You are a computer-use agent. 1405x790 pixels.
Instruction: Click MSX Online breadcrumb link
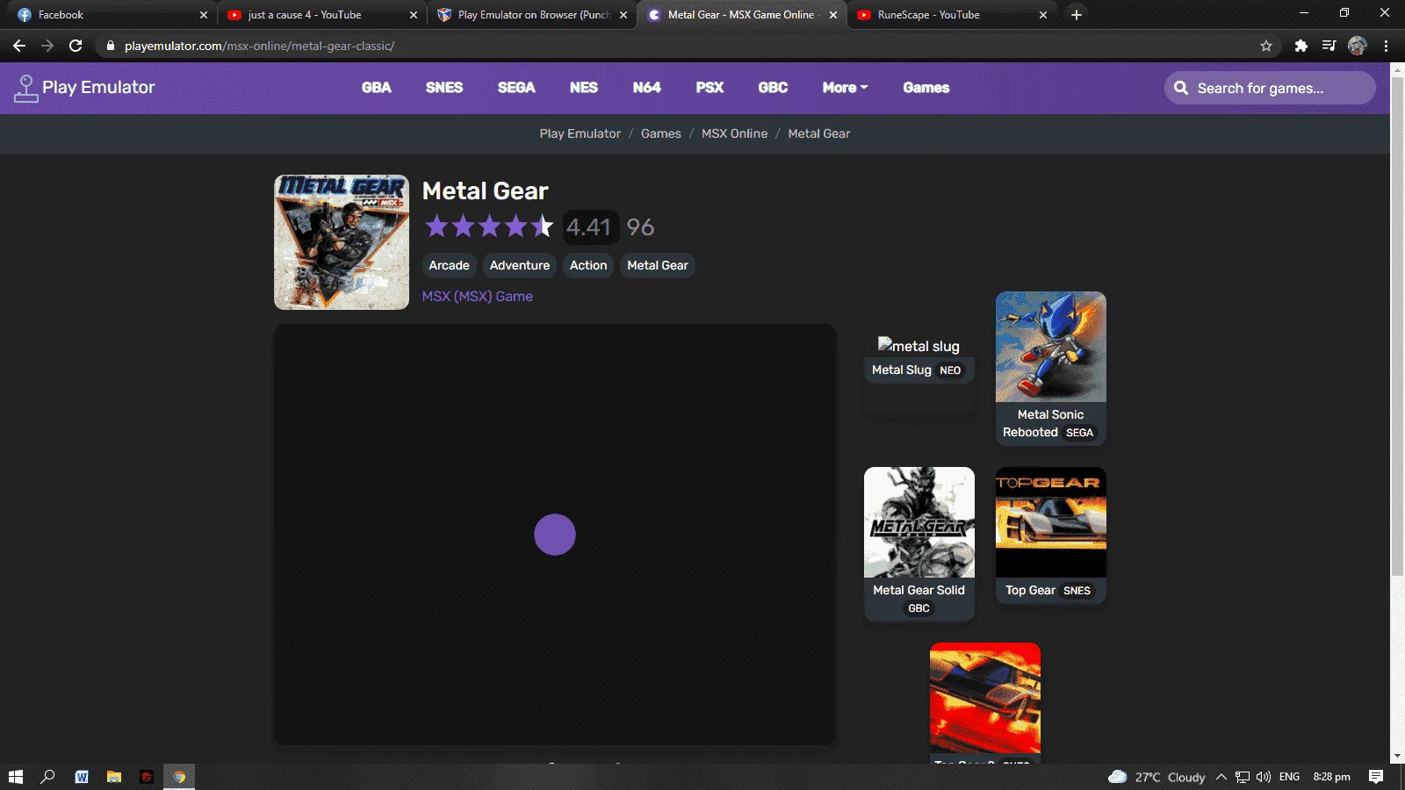tap(734, 133)
